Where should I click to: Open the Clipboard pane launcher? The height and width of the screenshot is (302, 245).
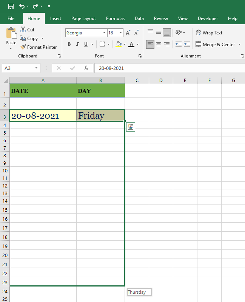pyautogui.click(x=59, y=56)
